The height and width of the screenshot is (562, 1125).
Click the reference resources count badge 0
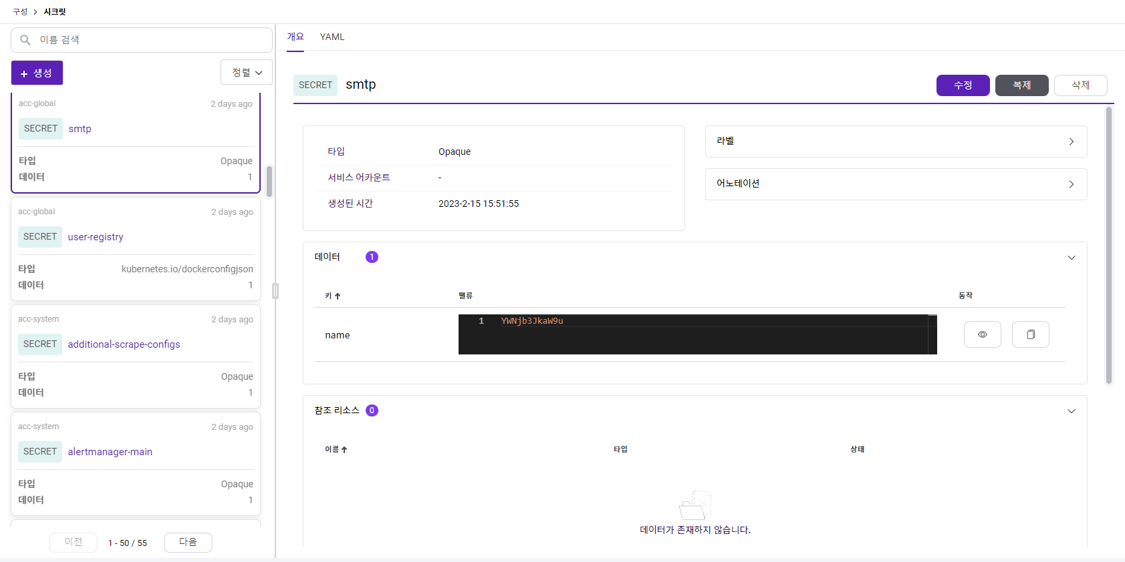(x=372, y=410)
